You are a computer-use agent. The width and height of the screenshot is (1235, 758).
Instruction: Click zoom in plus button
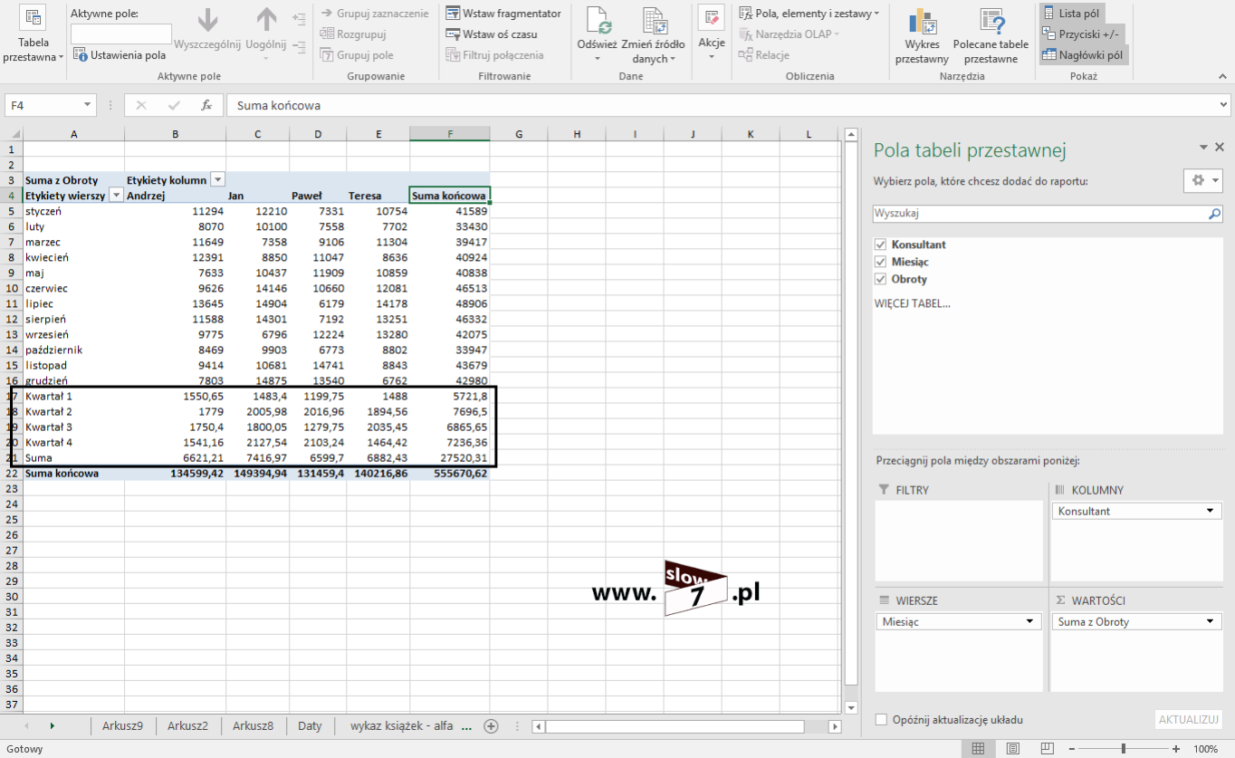[x=1176, y=749]
